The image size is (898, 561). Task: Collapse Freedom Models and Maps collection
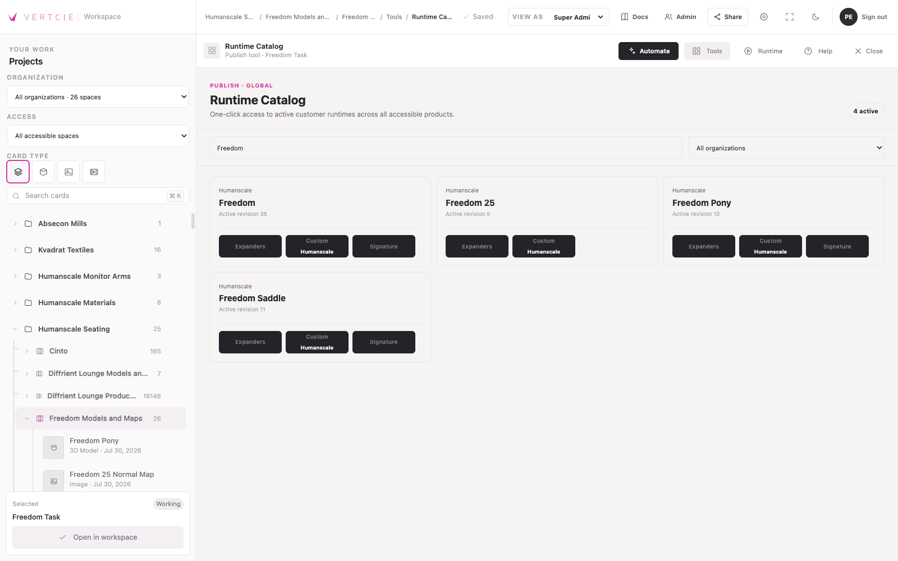(27, 419)
